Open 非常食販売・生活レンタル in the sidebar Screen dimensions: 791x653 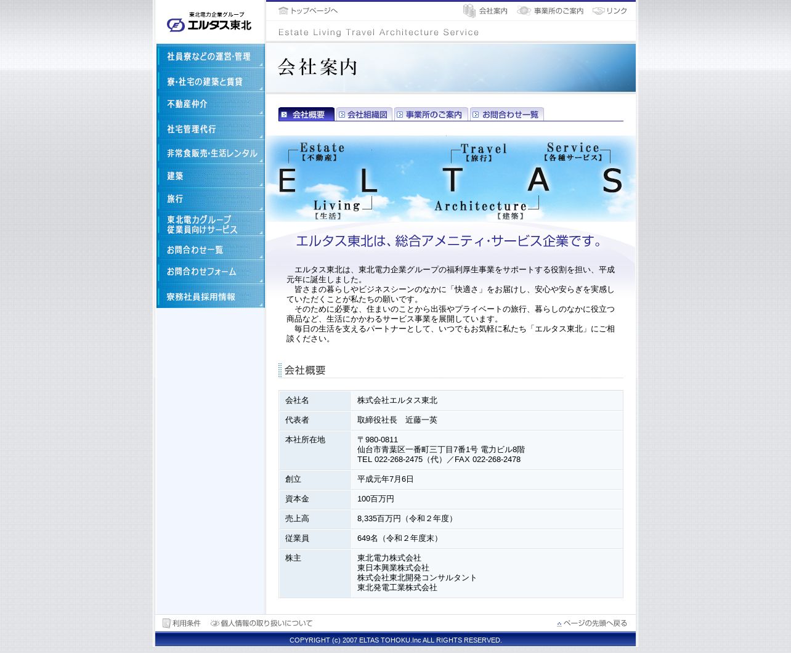[211, 152]
